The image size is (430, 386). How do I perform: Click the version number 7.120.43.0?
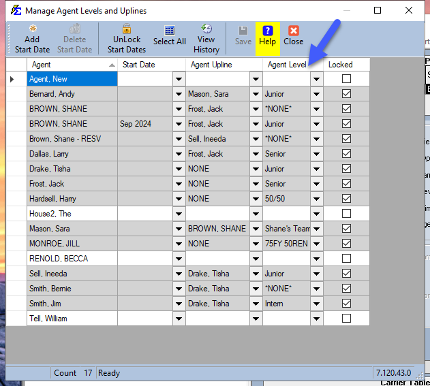393,373
